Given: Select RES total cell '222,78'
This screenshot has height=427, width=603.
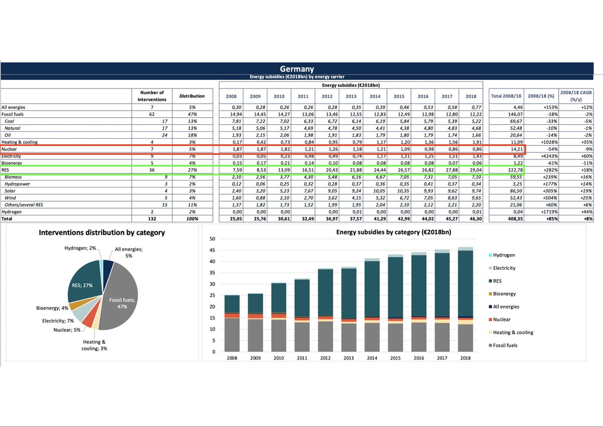Looking at the screenshot, I should [x=507, y=170].
